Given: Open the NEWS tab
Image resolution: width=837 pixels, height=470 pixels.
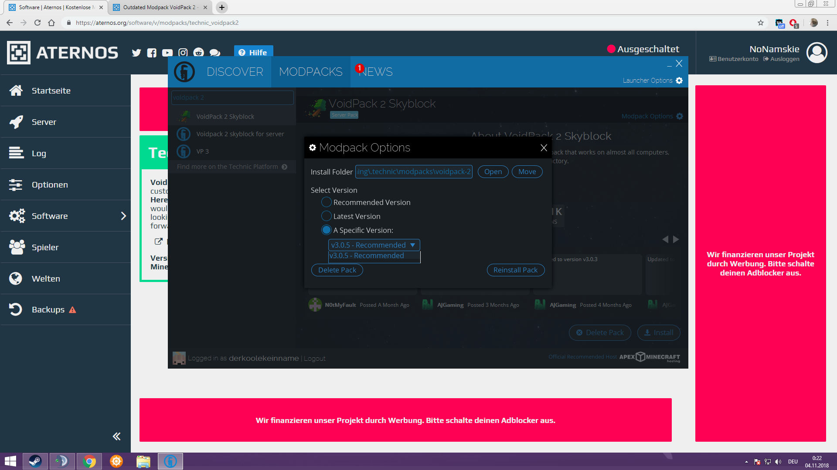Looking at the screenshot, I should pyautogui.click(x=376, y=72).
